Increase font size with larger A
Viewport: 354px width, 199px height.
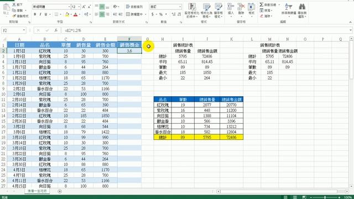[84, 7]
